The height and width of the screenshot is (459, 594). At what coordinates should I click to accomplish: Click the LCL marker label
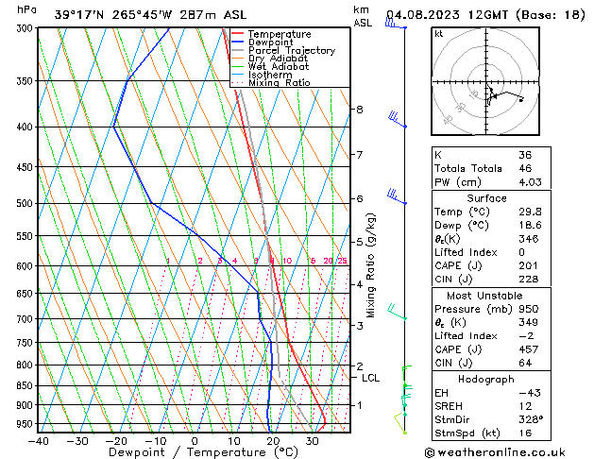point(370,378)
